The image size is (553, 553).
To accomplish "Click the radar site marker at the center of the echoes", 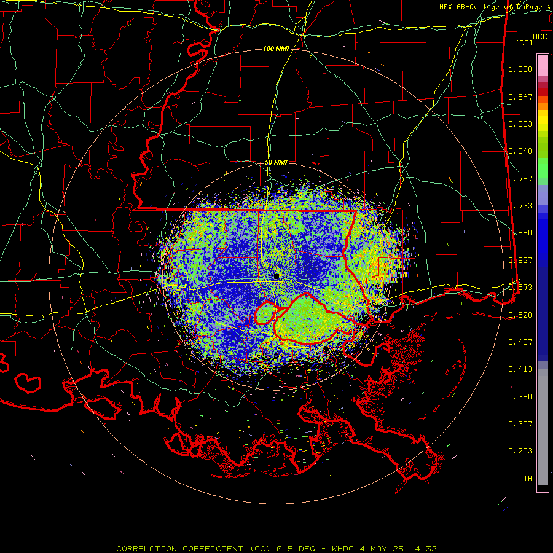I will [x=276, y=275].
